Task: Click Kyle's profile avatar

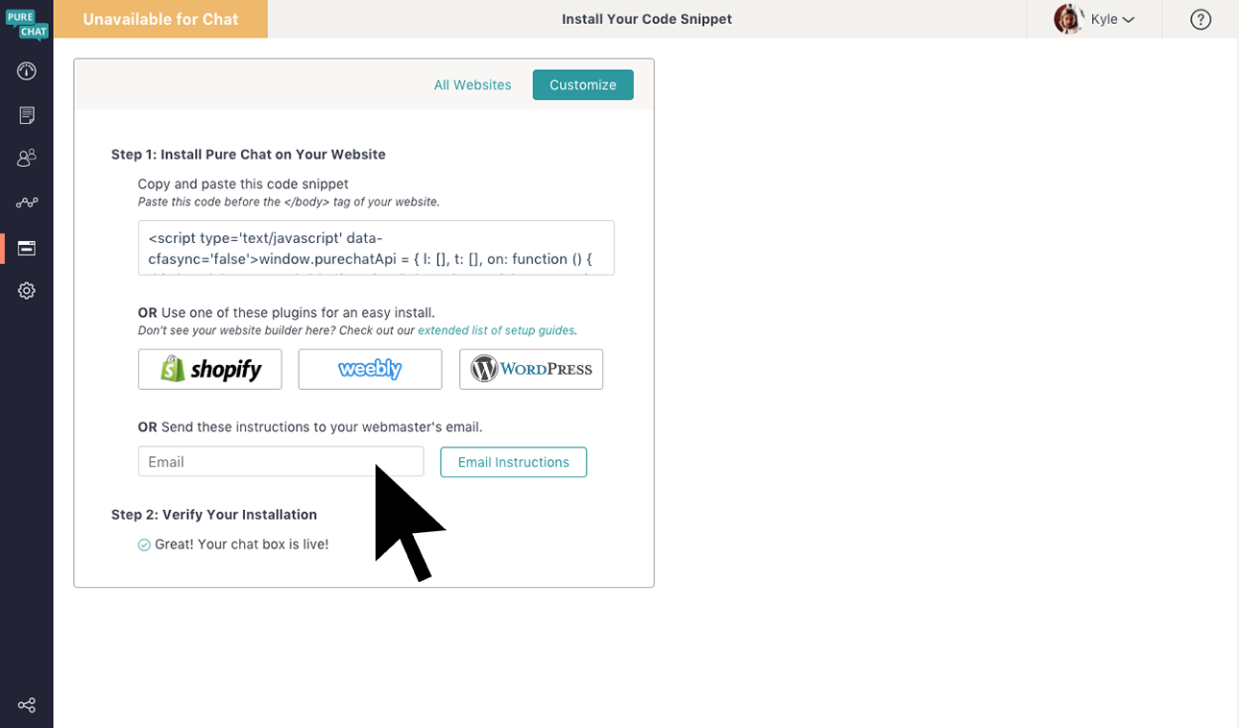Action: pos(1068,19)
